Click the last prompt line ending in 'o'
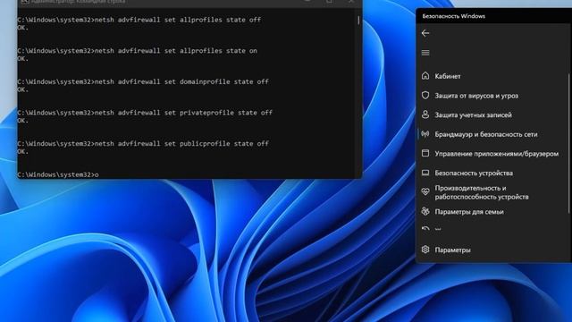Viewport: 572px width, 322px height. (x=58, y=175)
